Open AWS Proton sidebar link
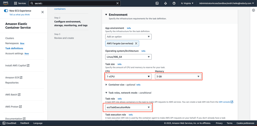The height and width of the screenshot is (126, 257). (x=12, y=107)
